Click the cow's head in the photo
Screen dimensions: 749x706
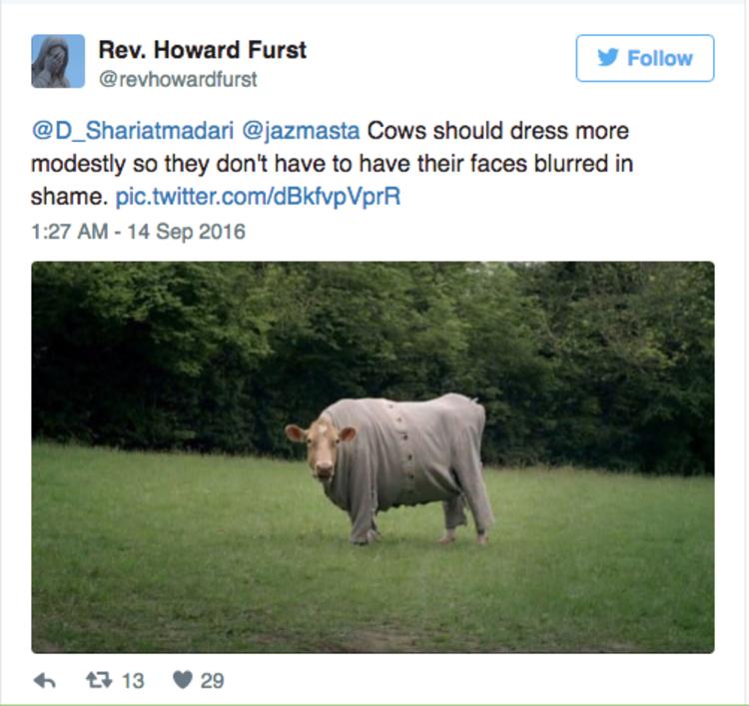click(x=321, y=446)
